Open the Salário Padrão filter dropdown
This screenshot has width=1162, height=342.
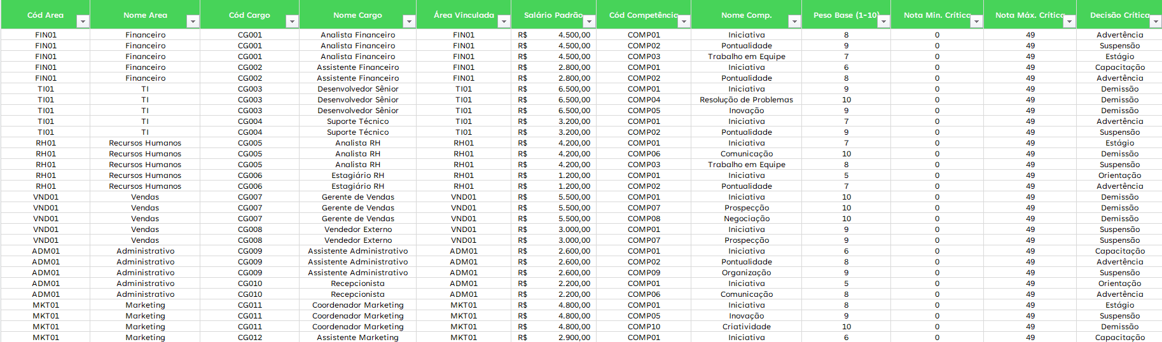coord(588,22)
